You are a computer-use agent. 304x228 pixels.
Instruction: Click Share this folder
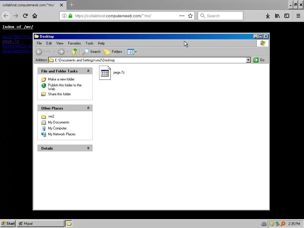59,94
